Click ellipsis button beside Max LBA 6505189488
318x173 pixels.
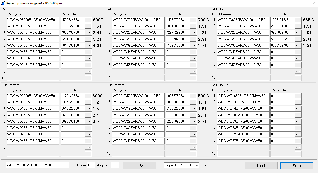pyautogui.click(x=298, y=46)
